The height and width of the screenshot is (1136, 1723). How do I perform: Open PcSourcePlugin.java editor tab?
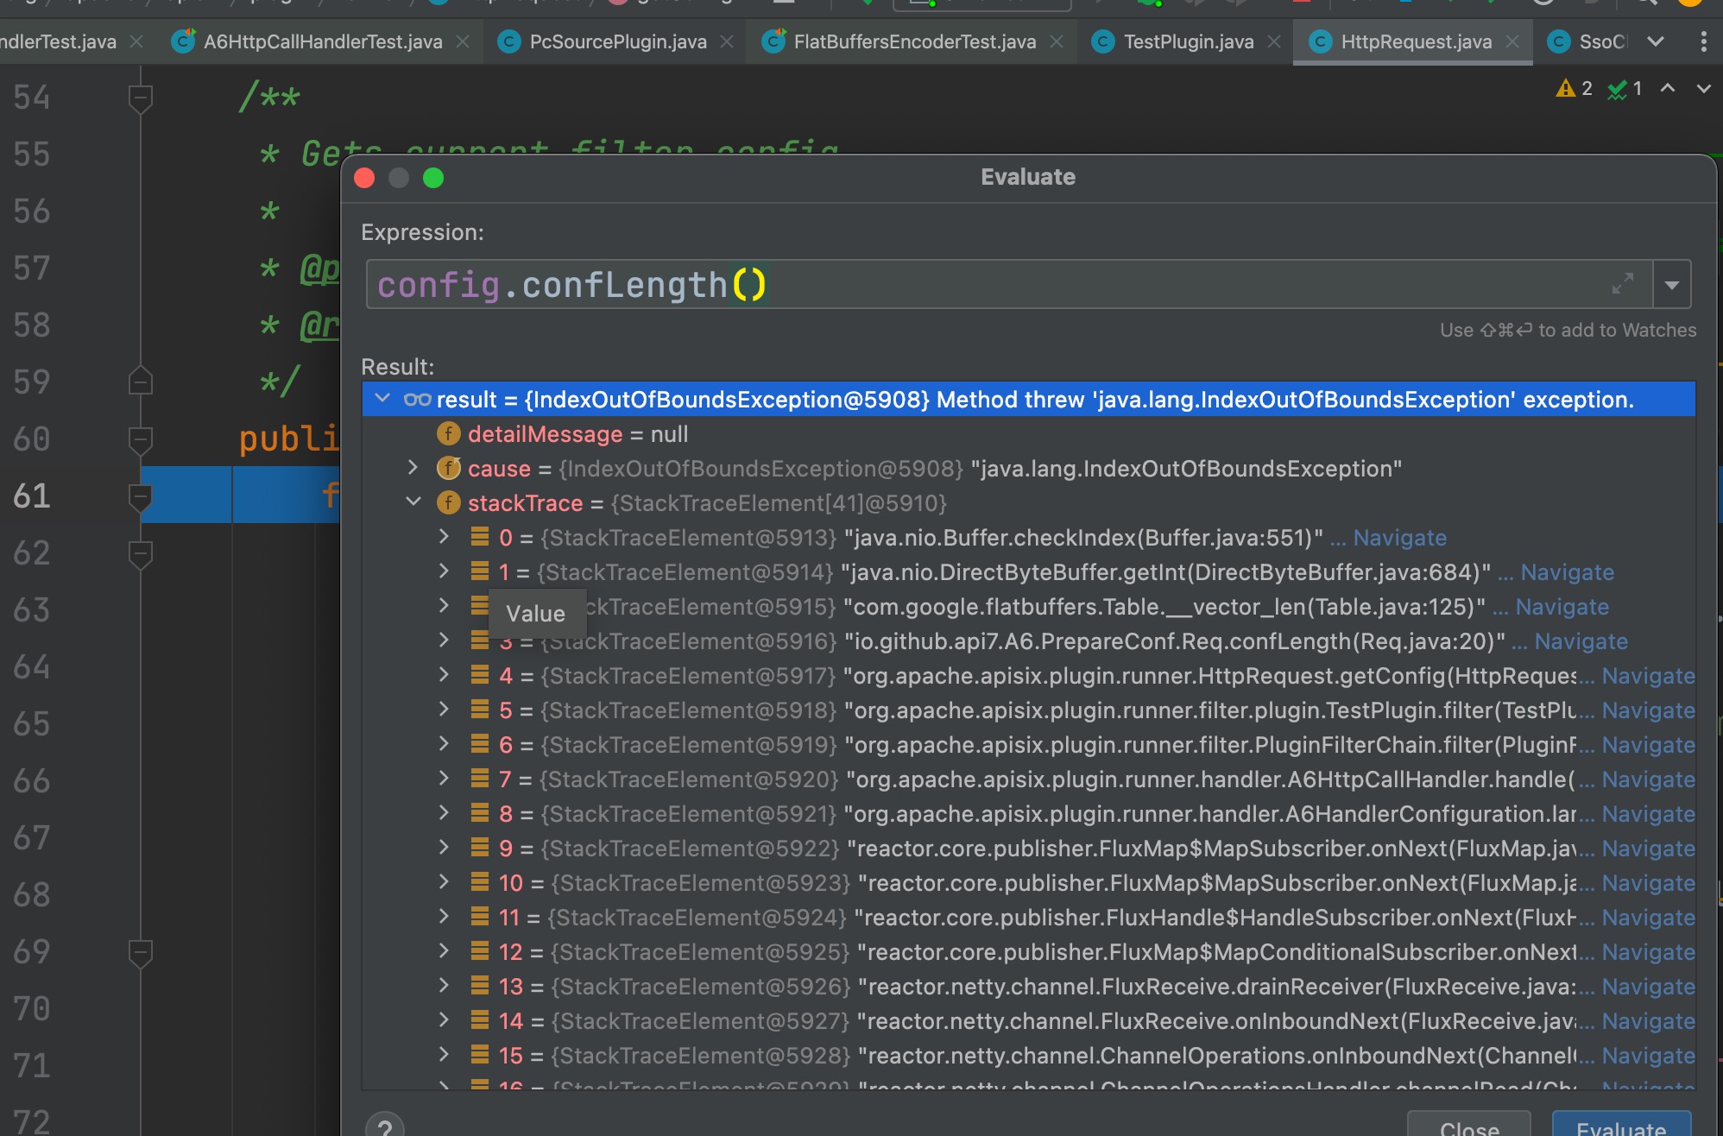(617, 41)
